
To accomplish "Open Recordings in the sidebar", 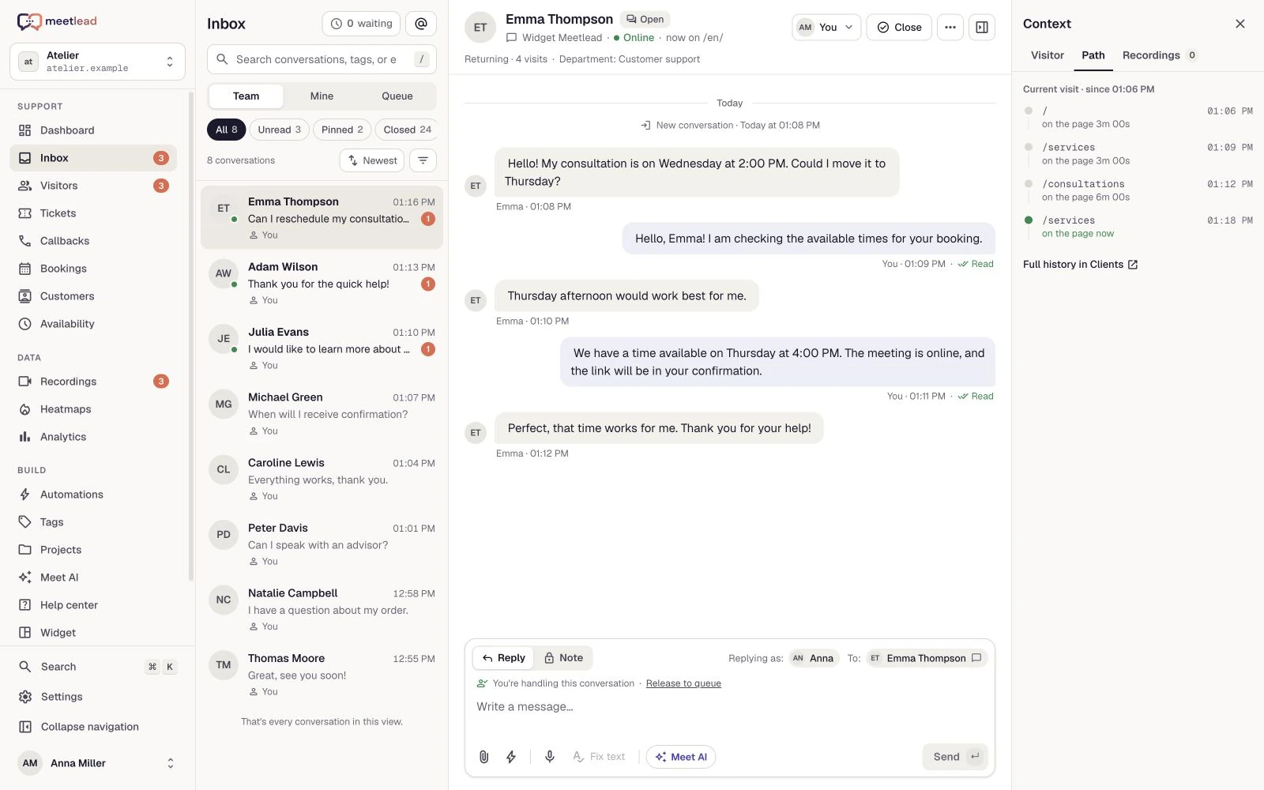I will 93,382.
